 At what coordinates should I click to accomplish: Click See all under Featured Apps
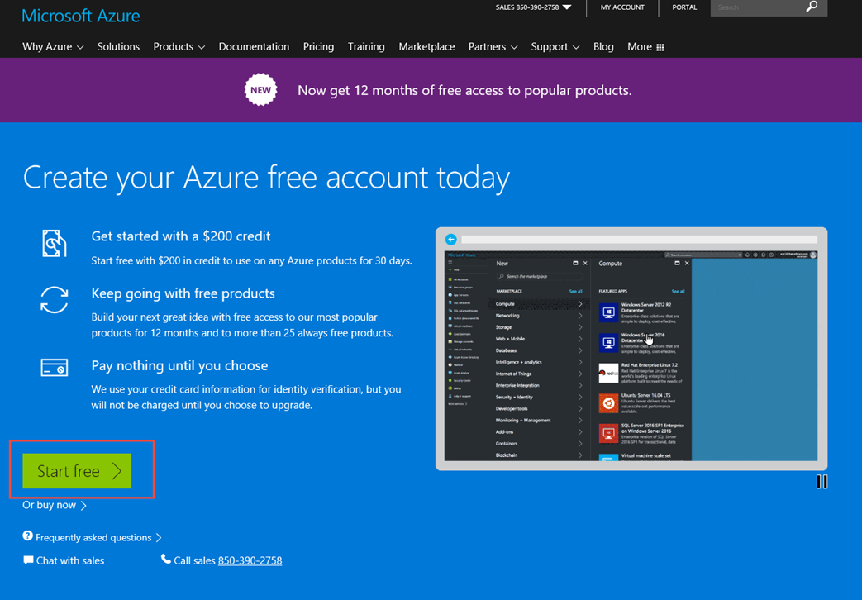pos(678,292)
